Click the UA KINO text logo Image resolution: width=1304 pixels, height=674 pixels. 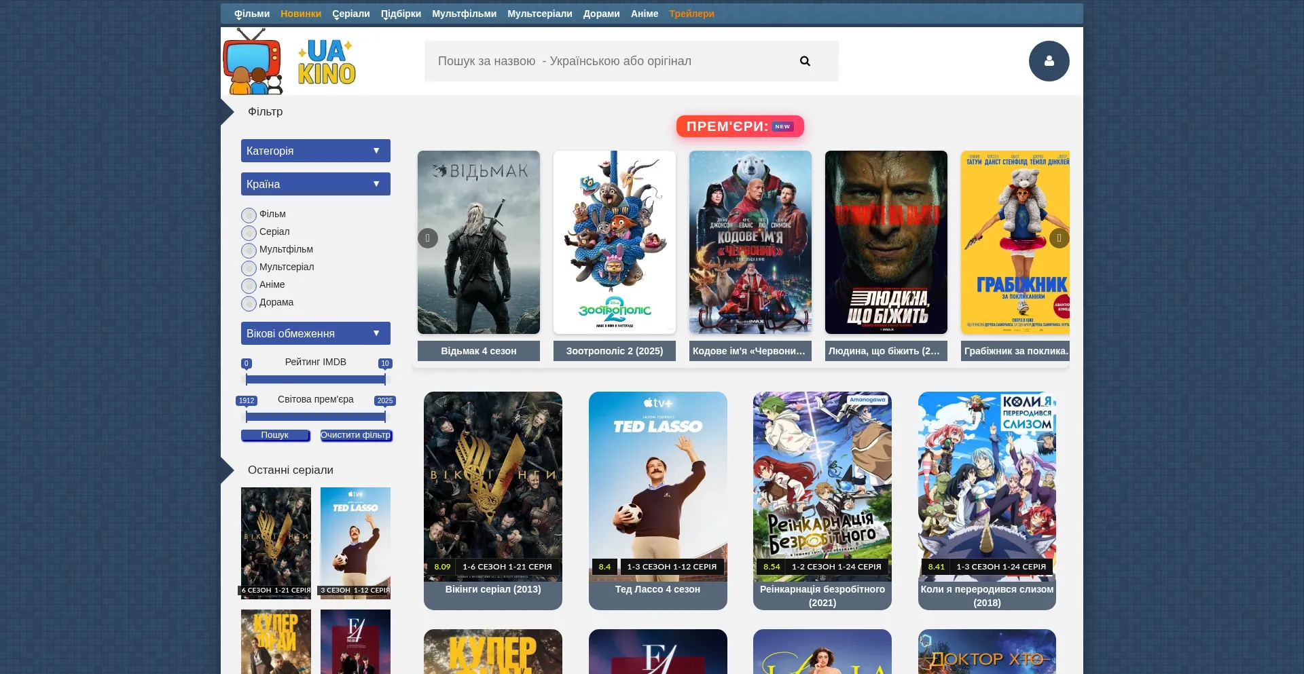click(x=327, y=62)
